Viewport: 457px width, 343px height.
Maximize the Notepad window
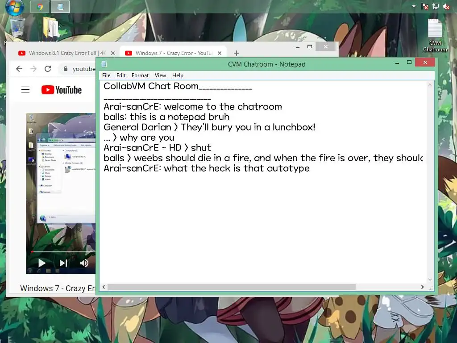[409, 63]
